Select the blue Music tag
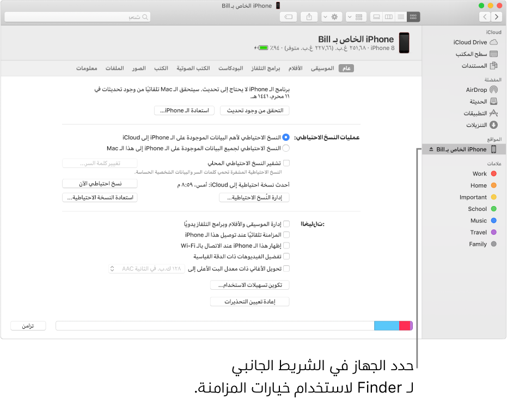 click(483, 221)
